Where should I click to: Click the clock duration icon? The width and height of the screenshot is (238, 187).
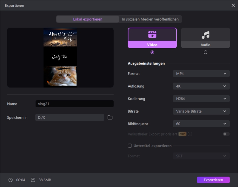pyautogui.click(x=11, y=180)
